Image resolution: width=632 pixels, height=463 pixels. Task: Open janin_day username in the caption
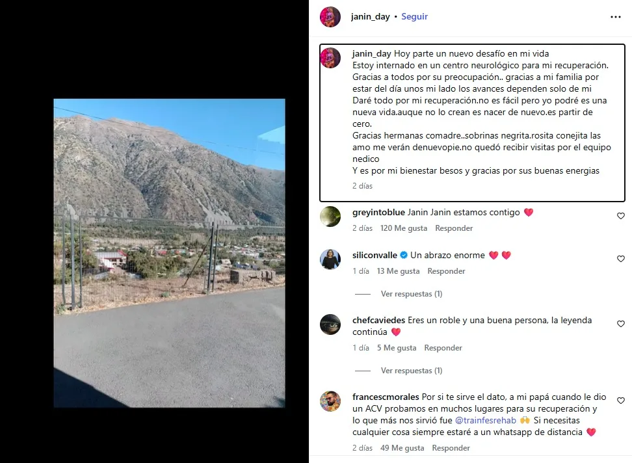371,53
